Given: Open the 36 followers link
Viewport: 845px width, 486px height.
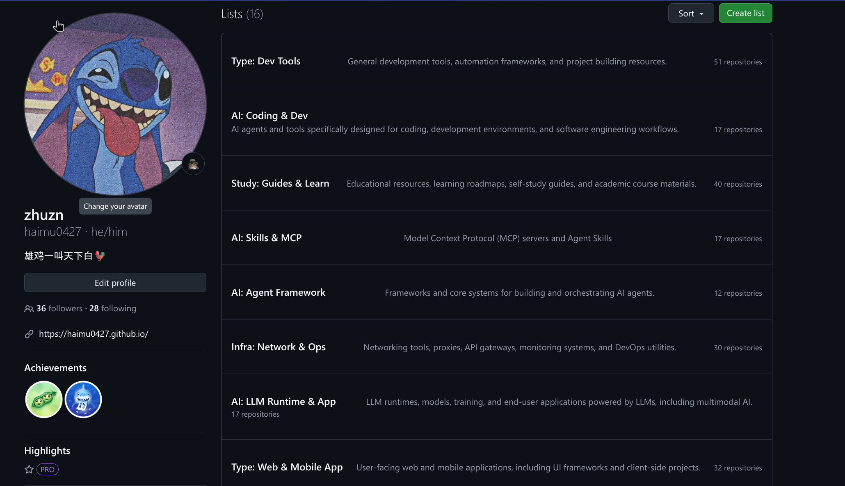Looking at the screenshot, I should tap(59, 308).
